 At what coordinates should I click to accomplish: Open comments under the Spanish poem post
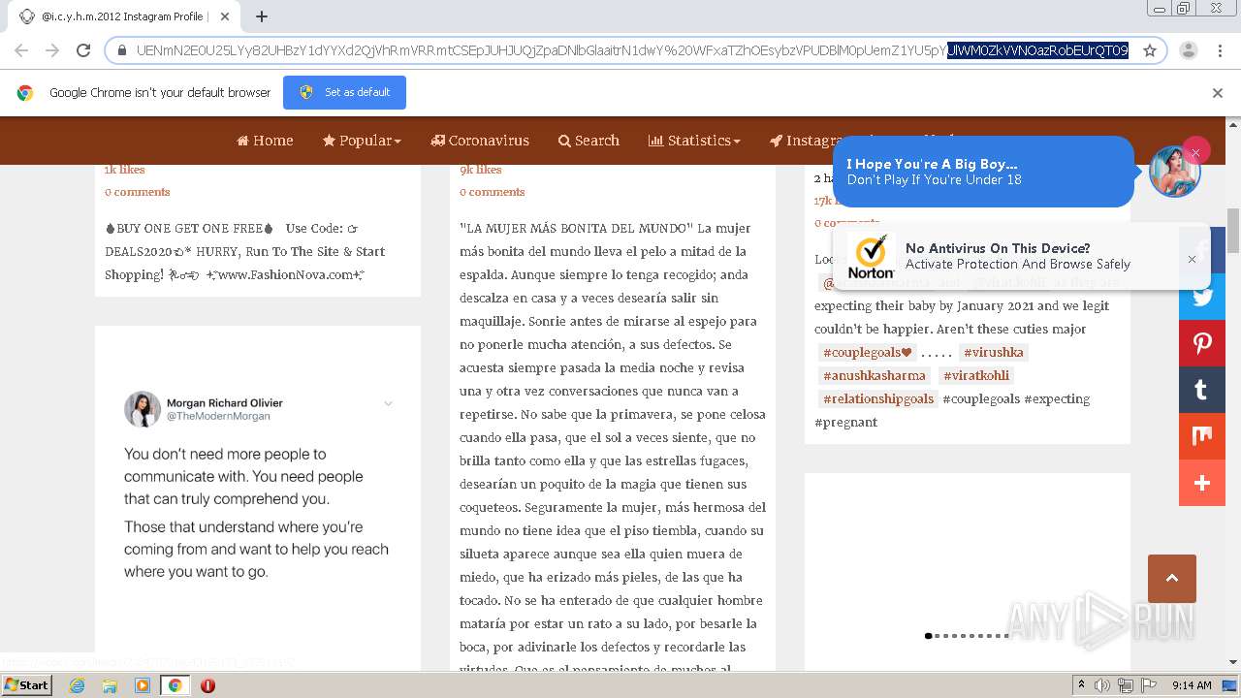coord(493,192)
